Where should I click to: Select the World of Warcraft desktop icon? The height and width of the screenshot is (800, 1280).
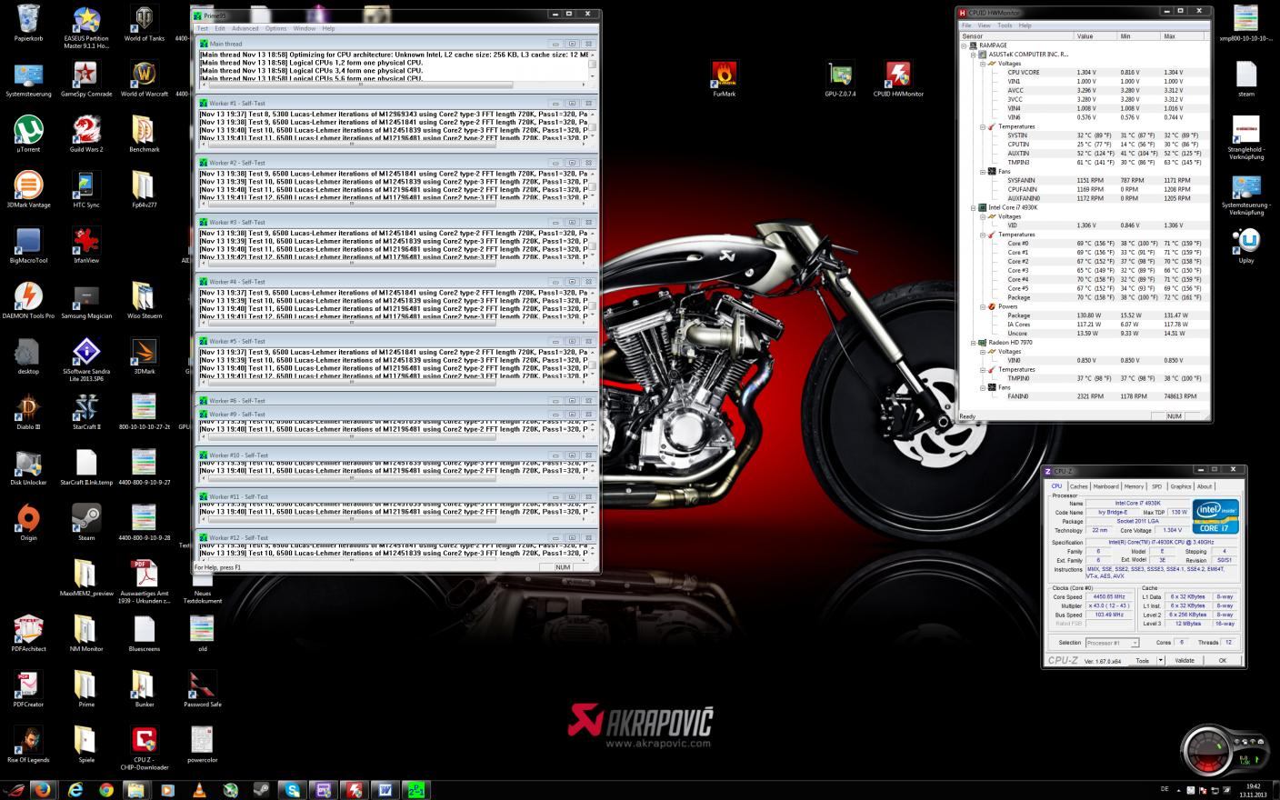pyautogui.click(x=145, y=79)
